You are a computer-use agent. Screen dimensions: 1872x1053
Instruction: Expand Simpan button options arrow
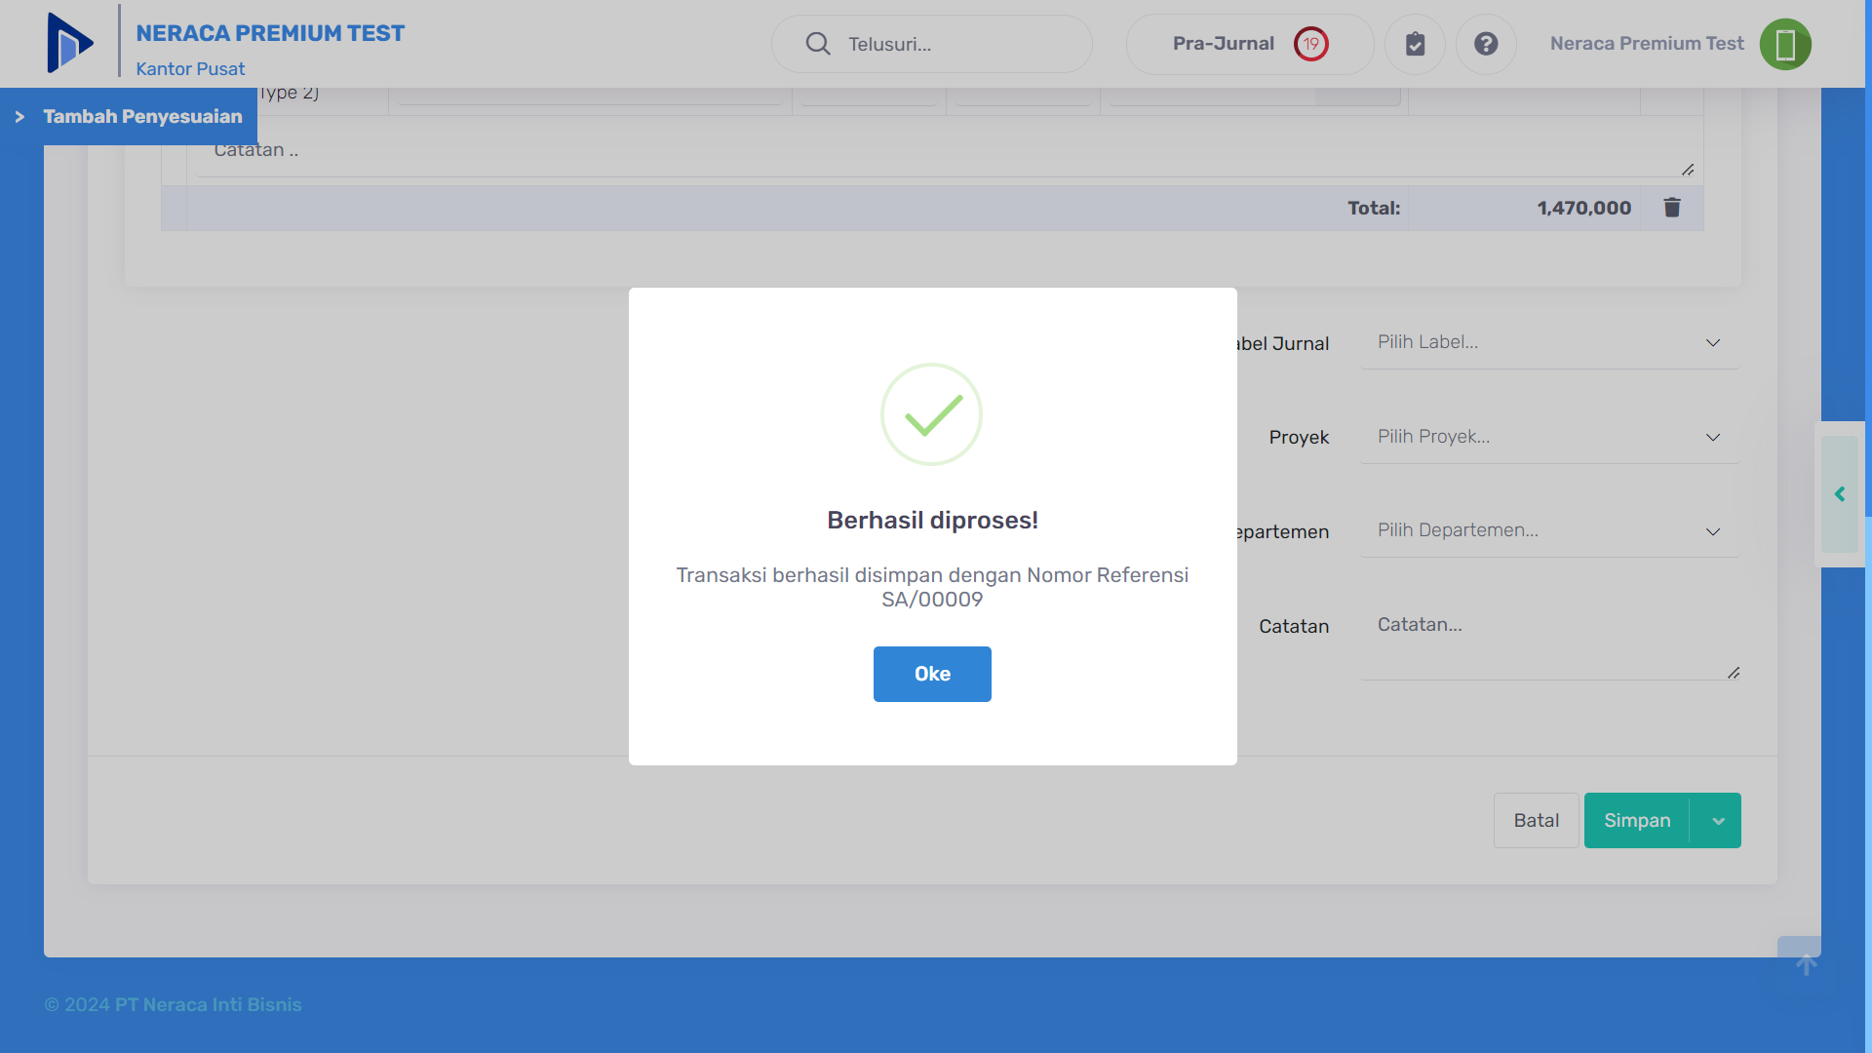1718,821
